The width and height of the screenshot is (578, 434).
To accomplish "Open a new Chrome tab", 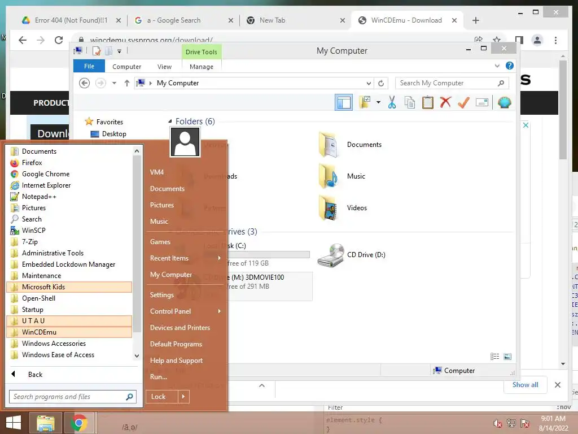I will pos(475,20).
